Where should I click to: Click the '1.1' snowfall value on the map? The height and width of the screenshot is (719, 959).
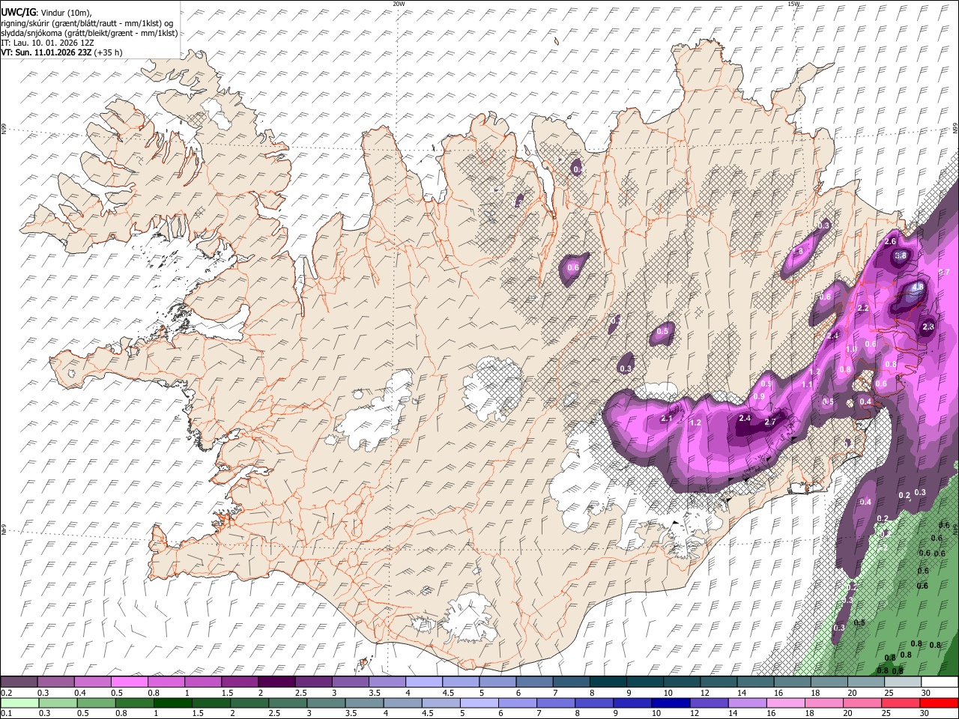(x=807, y=383)
